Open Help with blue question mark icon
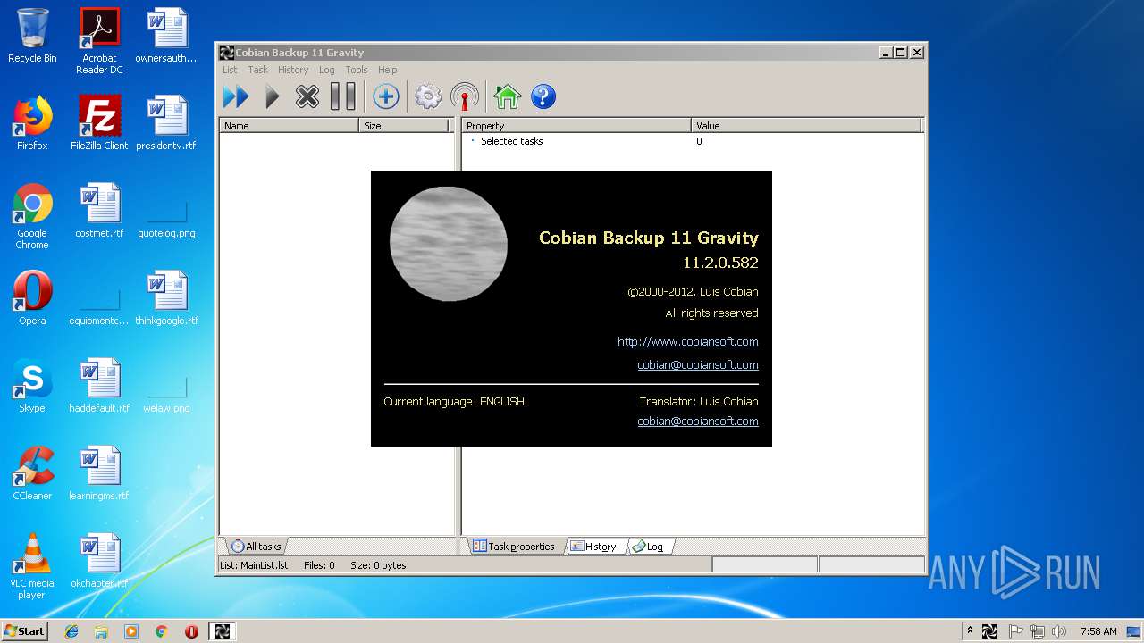 pyautogui.click(x=543, y=96)
